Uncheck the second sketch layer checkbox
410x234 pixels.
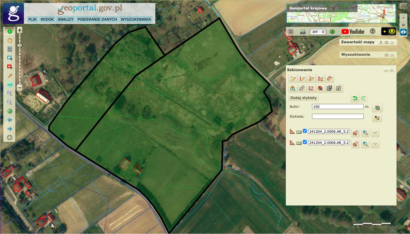[x=305, y=143]
